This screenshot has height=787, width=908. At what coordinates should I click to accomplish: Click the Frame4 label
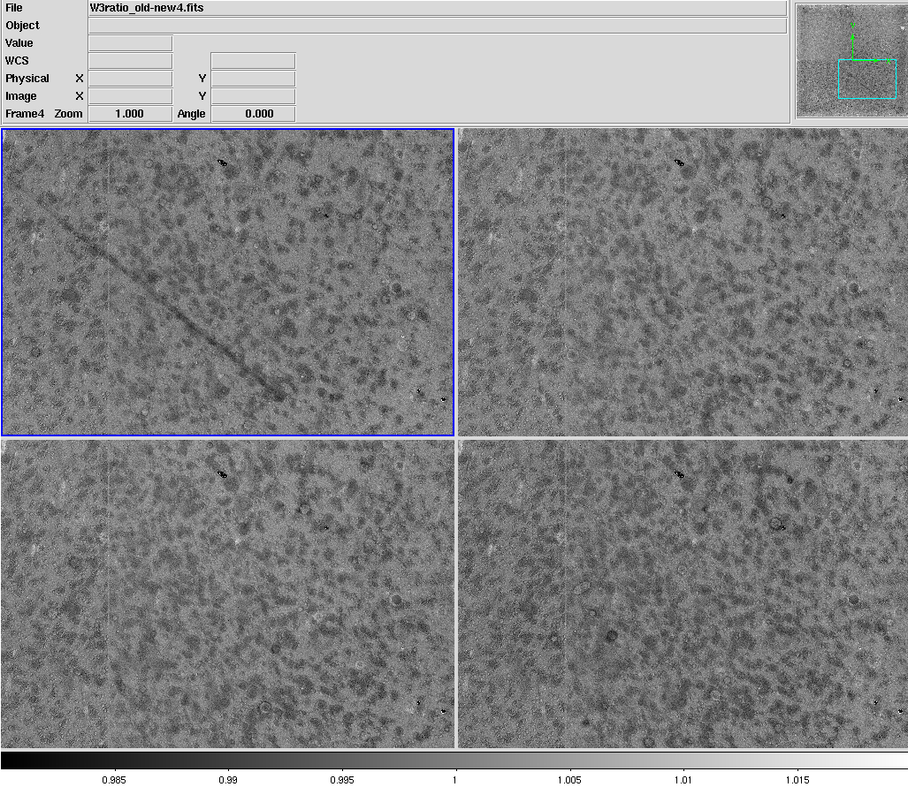(25, 114)
